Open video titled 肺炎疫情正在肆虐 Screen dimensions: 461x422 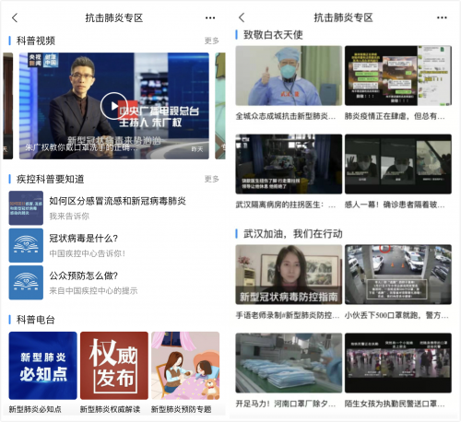click(398, 76)
